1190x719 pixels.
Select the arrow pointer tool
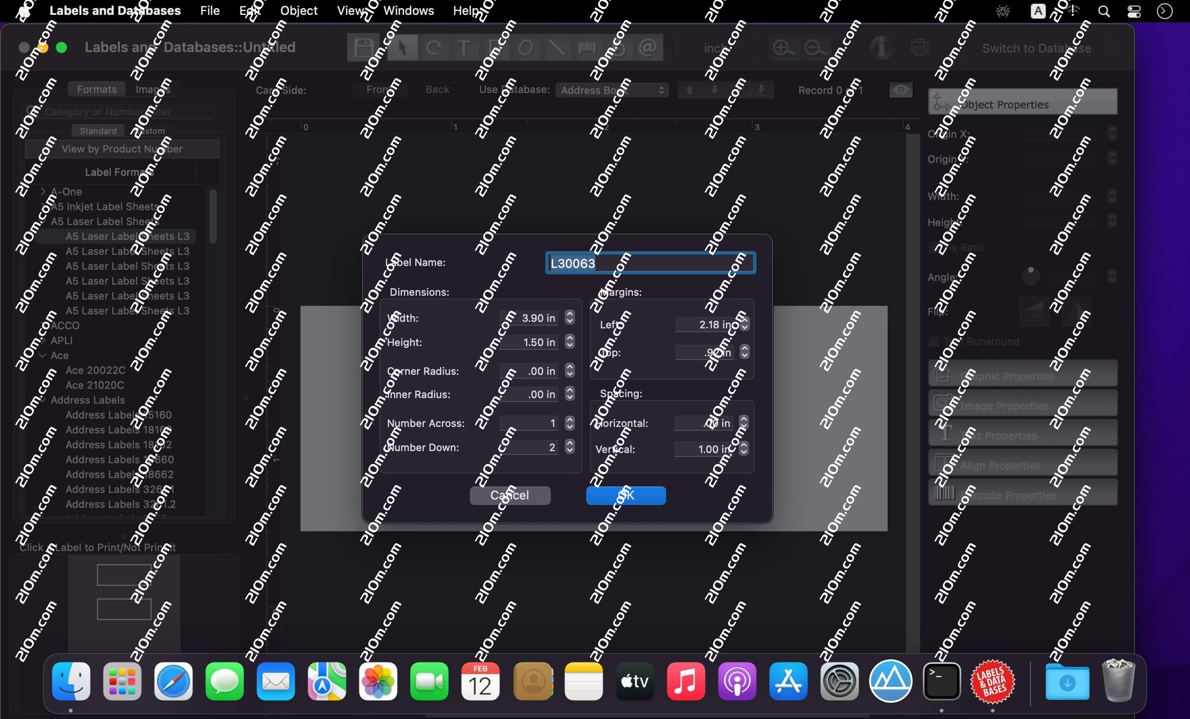[x=402, y=47]
